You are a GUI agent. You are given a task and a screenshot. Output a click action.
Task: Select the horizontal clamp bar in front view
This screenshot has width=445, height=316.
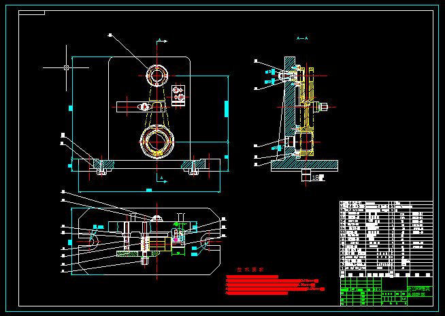141,107
